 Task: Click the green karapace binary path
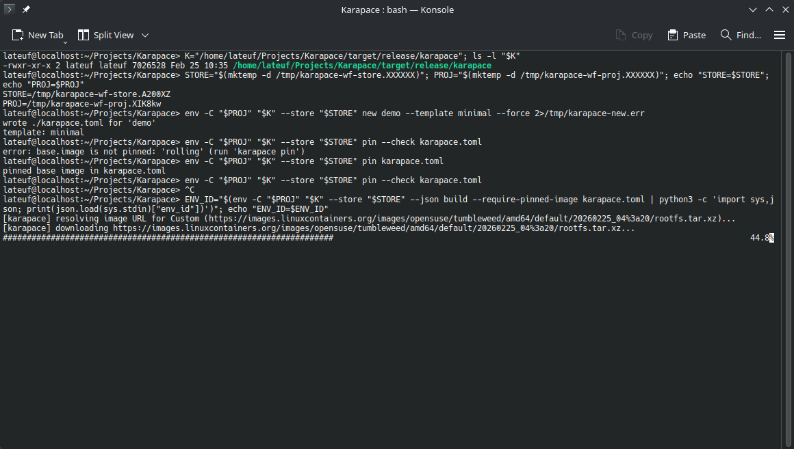tap(362, 66)
